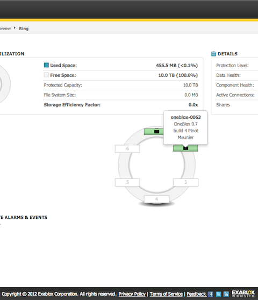The width and height of the screenshot is (258, 300).
Task: Open the Privacy Policy link
Action: tap(132, 294)
